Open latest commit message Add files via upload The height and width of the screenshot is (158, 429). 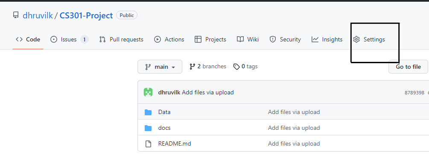click(x=207, y=93)
